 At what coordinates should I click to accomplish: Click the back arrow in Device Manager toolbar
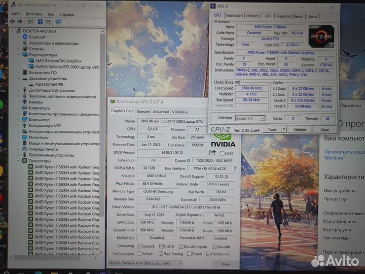pyautogui.click(x=13, y=22)
